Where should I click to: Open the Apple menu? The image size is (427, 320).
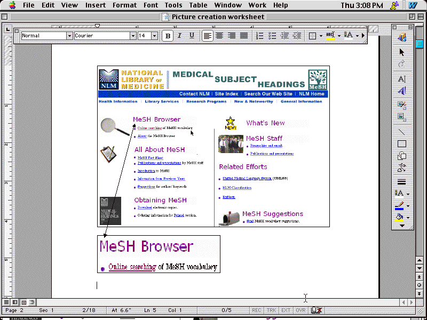12,5
